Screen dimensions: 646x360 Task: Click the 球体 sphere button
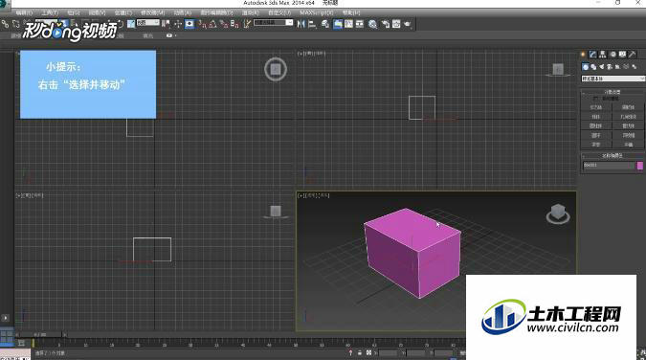click(x=595, y=117)
